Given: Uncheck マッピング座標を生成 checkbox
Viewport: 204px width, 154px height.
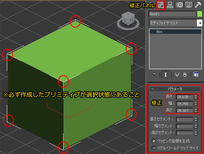Looking at the screenshot, I should coord(154,141).
